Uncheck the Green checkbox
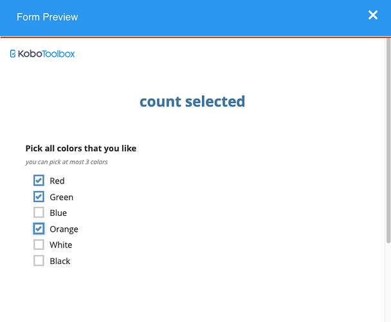 [x=39, y=196]
